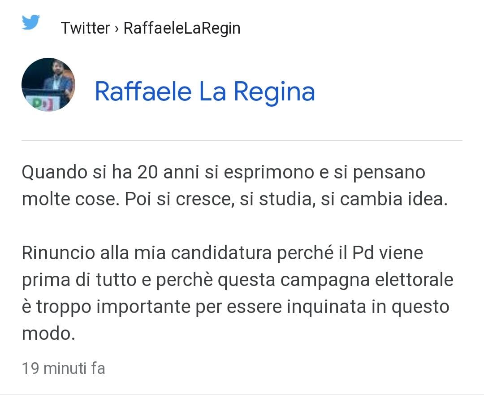
Task: Click the RaffaeleLaRegin breadcrumb handle
Action: [182, 28]
